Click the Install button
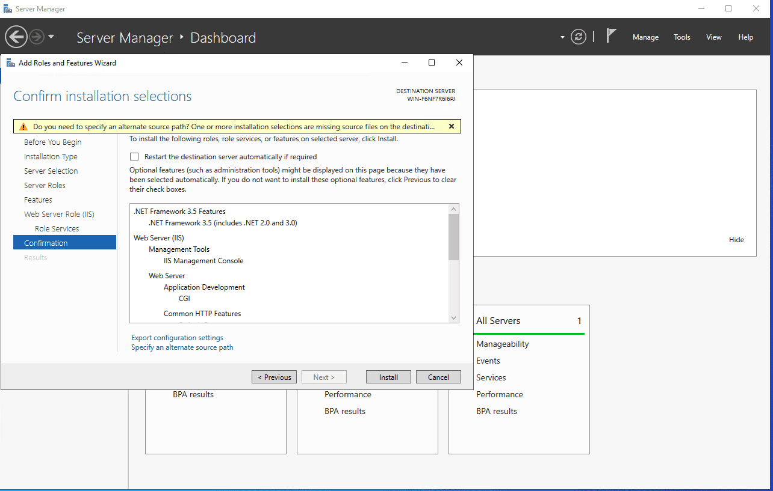This screenshot has width=773, height=491. 388,377
